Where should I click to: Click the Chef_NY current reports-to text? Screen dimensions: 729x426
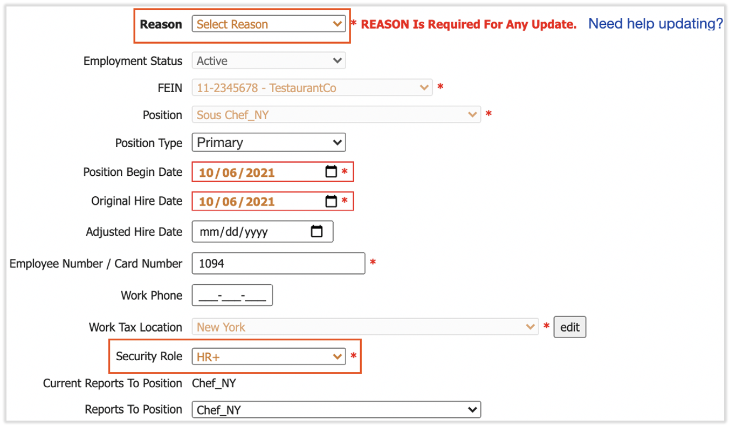[214, 383]
